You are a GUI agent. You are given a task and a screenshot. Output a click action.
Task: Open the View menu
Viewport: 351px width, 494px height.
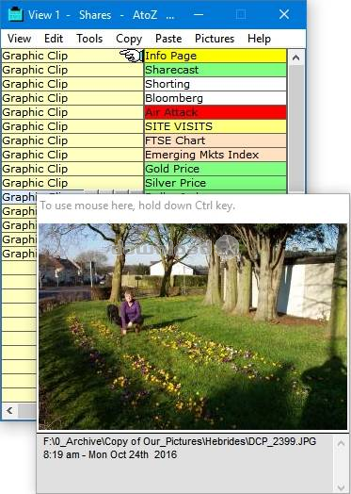tap(19, 39)
